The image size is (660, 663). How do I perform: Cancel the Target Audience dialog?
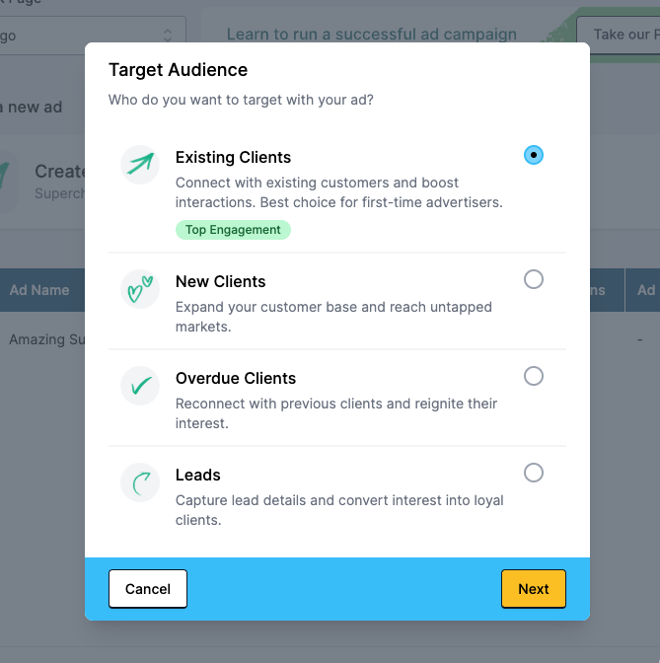click(x=148, y=589)
